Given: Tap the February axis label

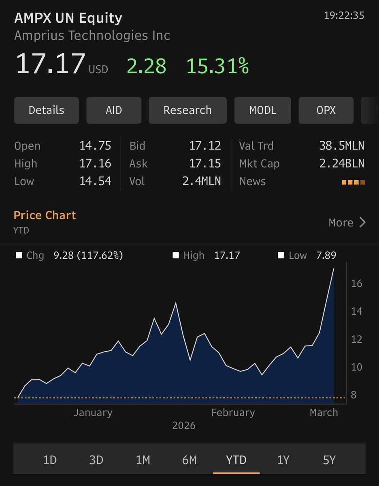Looking at the screenshot, I should (x=233, y=413).
